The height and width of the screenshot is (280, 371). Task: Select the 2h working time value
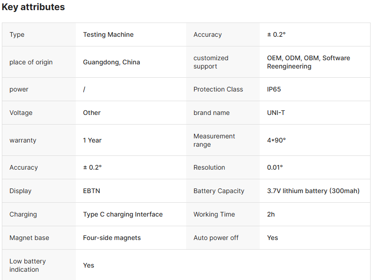pyautogui.click(x=271, y=214)
